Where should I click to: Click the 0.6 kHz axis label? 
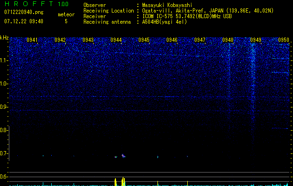[4, 177]
